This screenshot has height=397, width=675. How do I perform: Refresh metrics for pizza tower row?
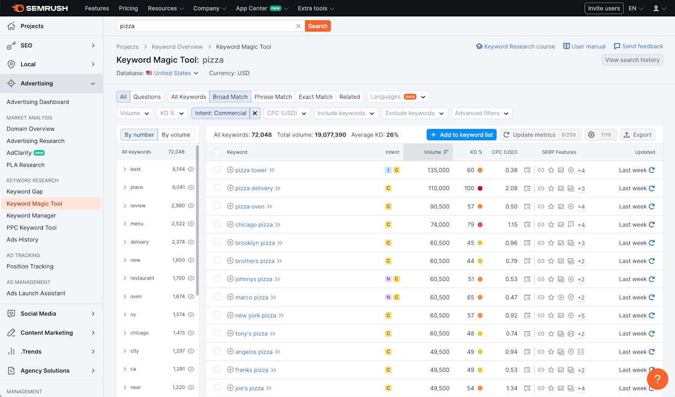pyautogui.click(x=652, y=170)
